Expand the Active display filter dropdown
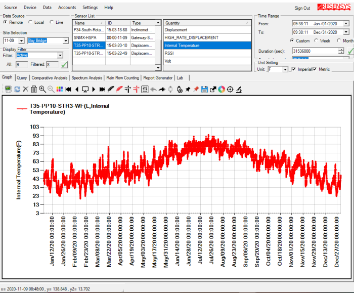354x293 pixels. tap(60, 55)
